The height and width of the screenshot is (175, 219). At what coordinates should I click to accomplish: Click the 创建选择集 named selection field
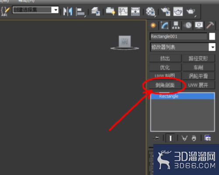(32, 10)
